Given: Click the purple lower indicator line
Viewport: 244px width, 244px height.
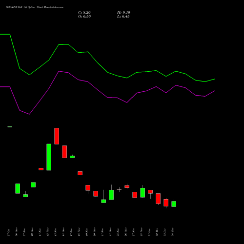Looking at the screenshot, I should 107,97.
